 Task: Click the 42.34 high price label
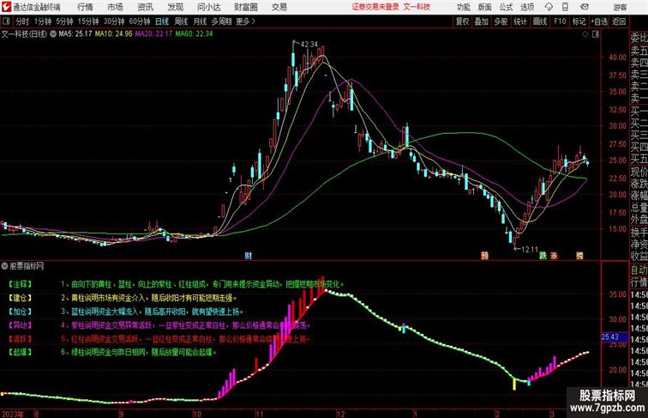point(309,45)
